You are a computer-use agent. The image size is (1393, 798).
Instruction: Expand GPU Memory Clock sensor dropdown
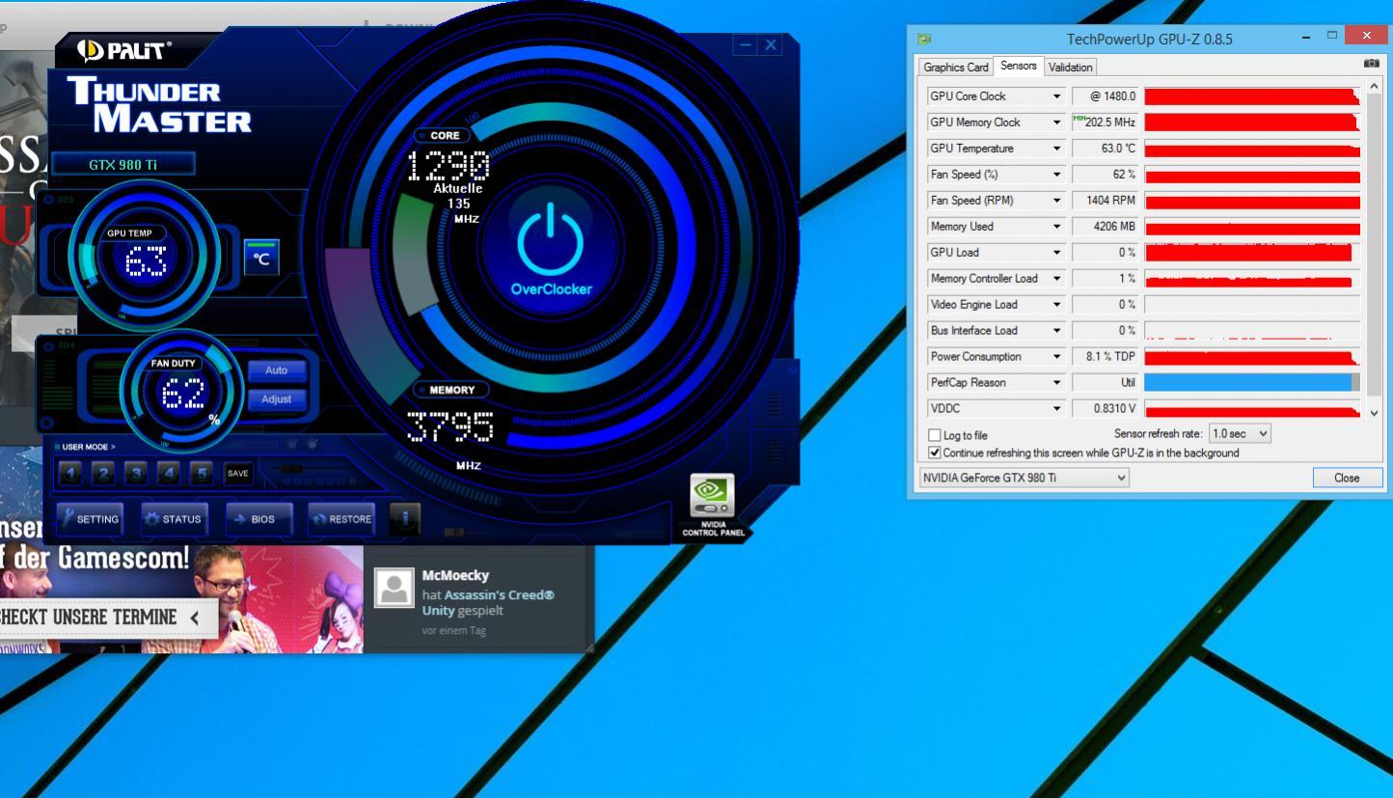1057,123
